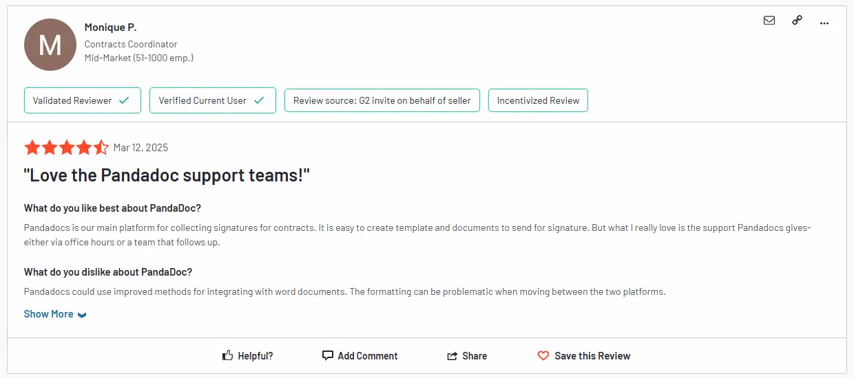Click Add Comment button
Screen dimensions: 854x378
[360, 356]
